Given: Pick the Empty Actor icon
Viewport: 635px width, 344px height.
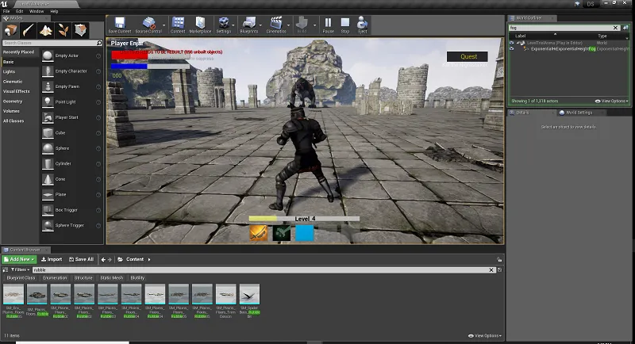Looking at the screenshot, I should (x=48, y=55).
